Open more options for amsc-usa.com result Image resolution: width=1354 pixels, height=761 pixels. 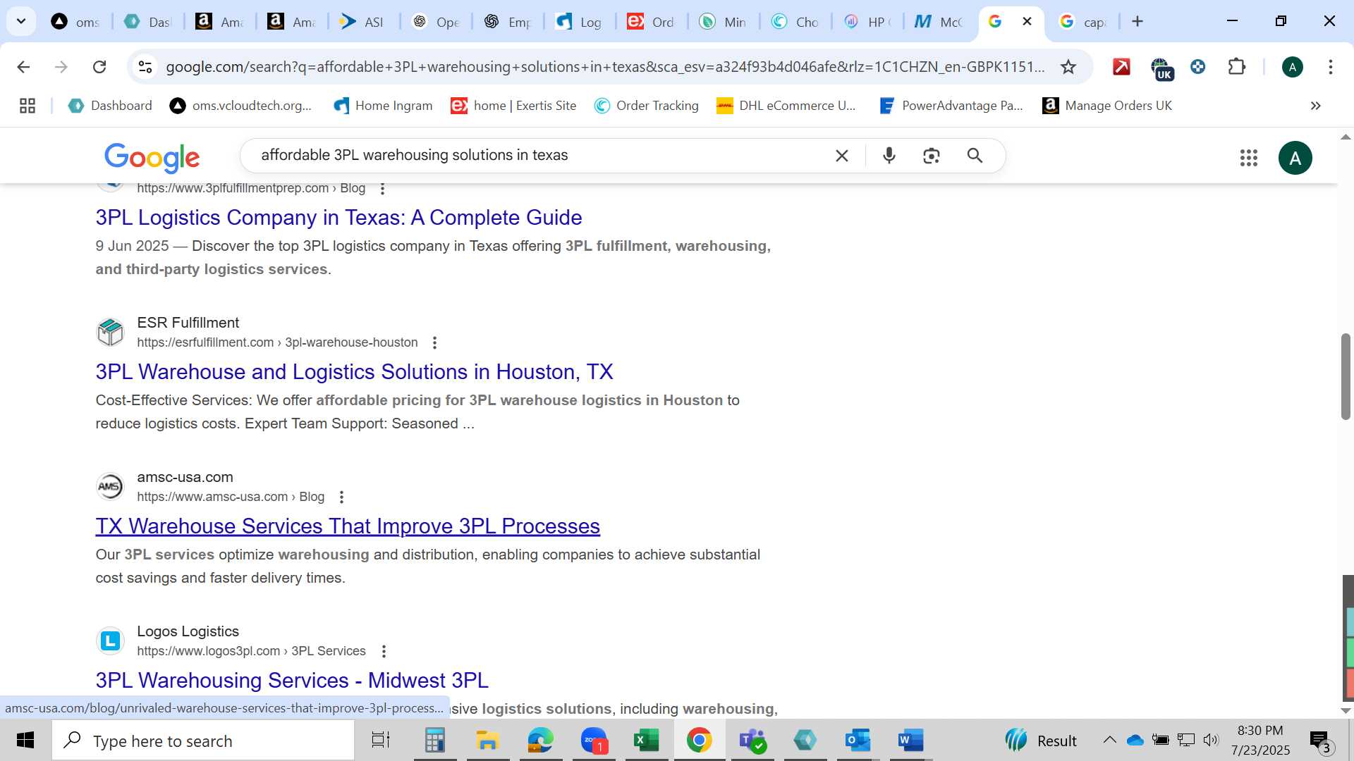click(x=341, y=497)
